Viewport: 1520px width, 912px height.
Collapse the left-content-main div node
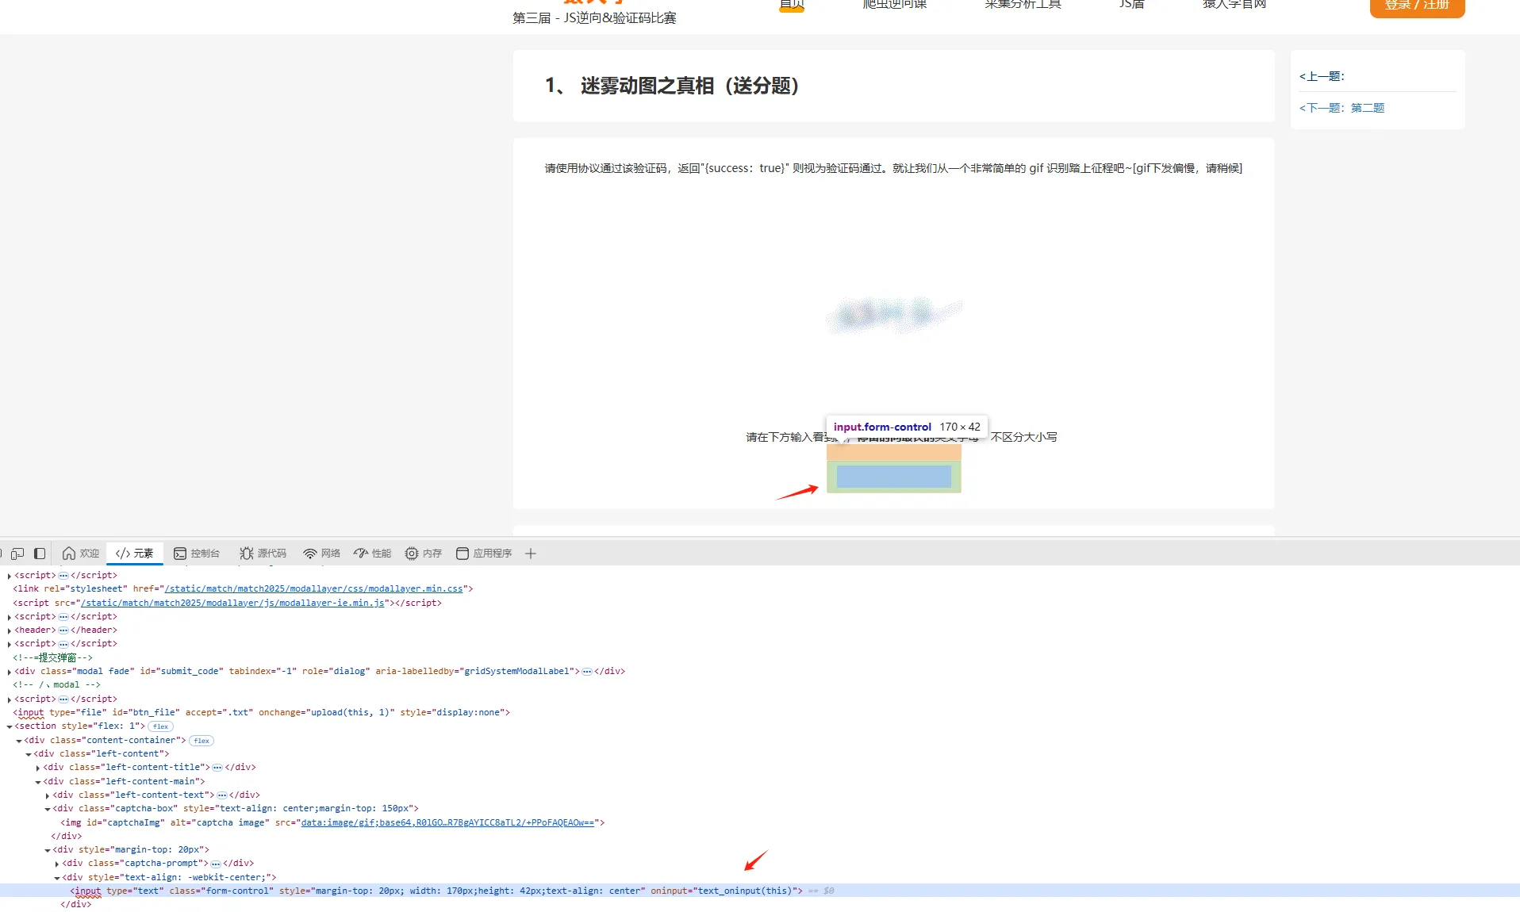point(38,782)
